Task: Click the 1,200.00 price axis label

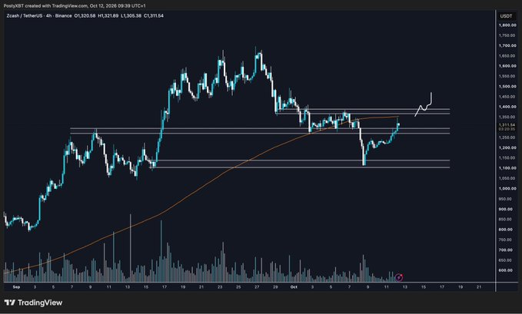Action: (507, 147)
